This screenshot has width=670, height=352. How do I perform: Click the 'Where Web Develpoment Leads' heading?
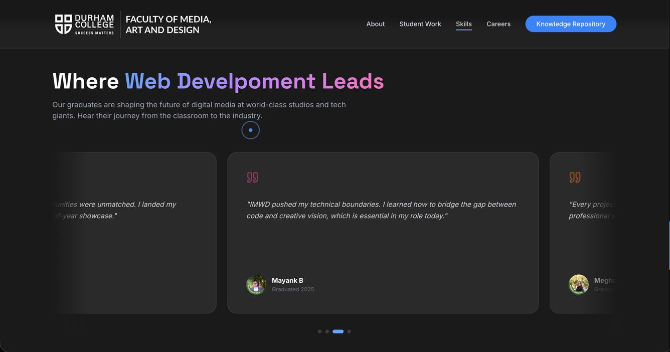coord(218,81)
